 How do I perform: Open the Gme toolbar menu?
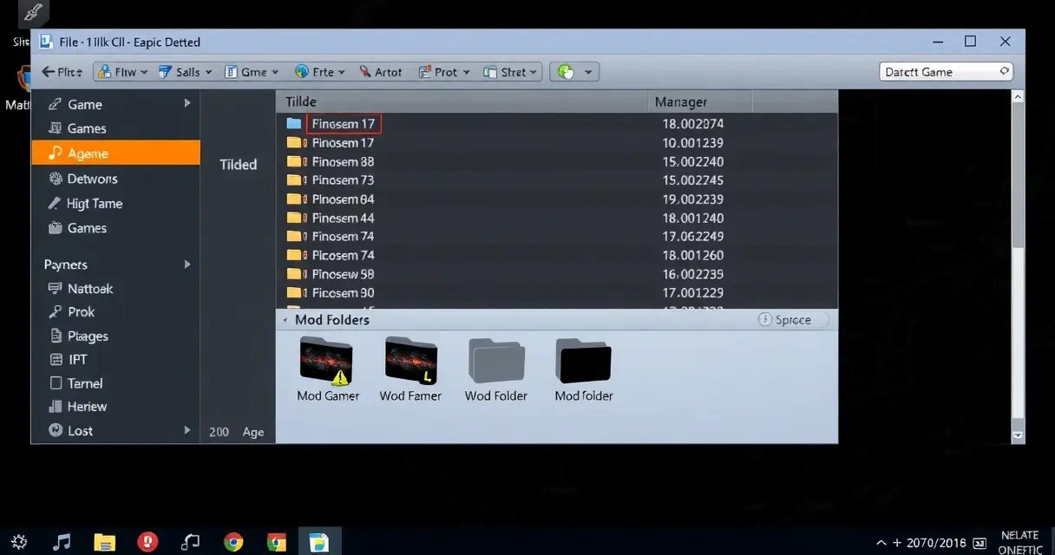pos(252,72)
